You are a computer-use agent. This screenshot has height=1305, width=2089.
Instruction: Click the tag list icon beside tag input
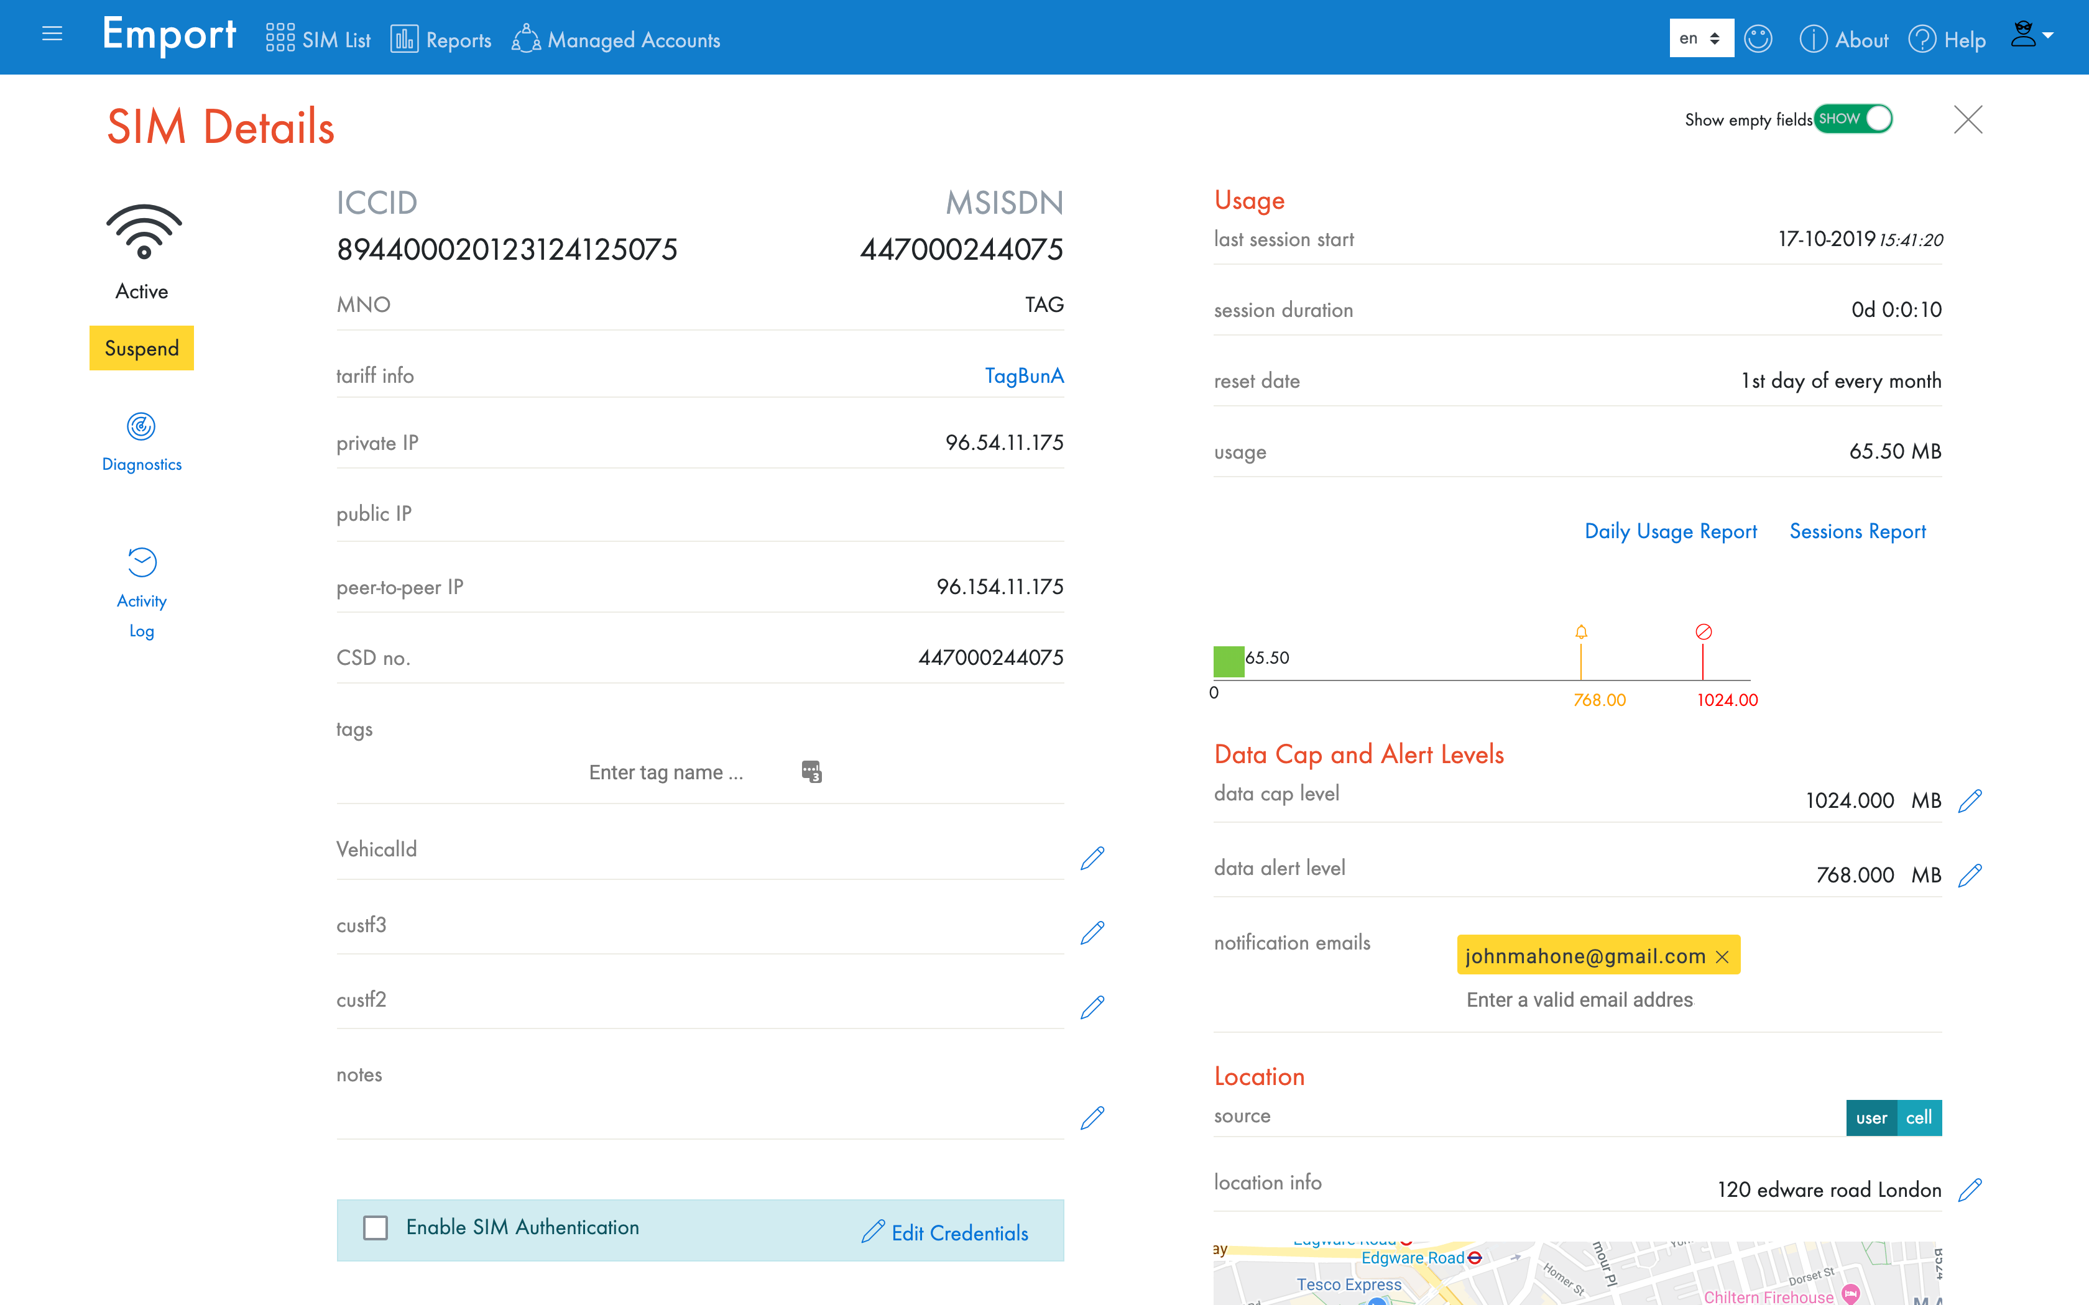click(811, 772)
